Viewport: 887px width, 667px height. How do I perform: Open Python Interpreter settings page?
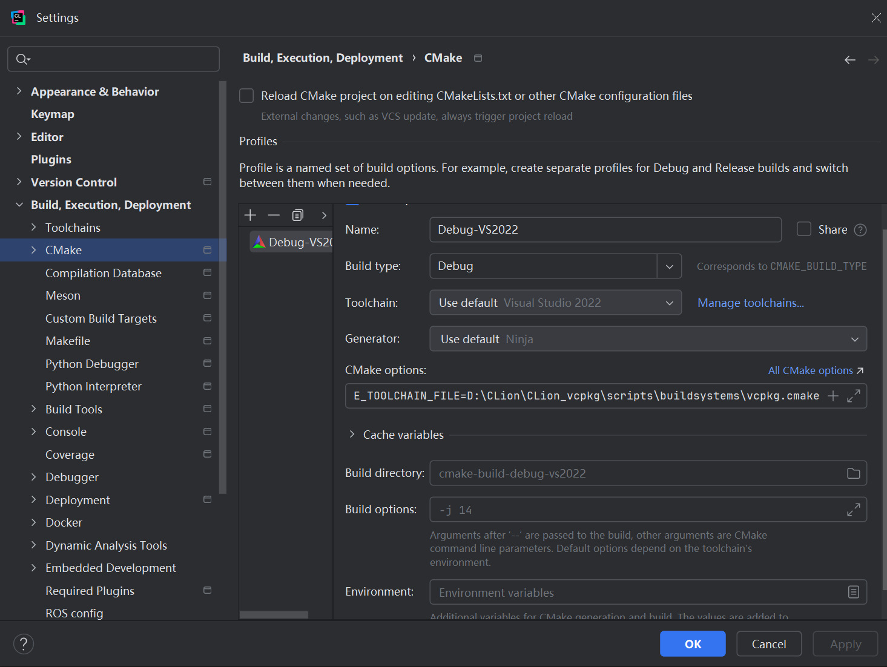(x=93, y=386)
